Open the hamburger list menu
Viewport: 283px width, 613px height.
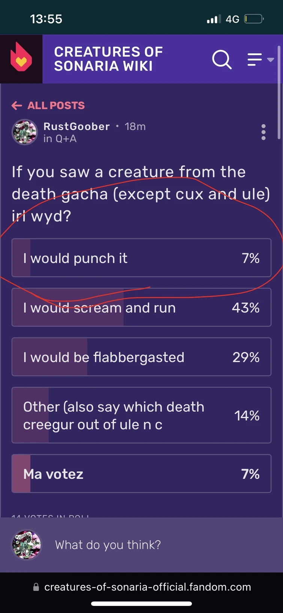pos(254,59)
